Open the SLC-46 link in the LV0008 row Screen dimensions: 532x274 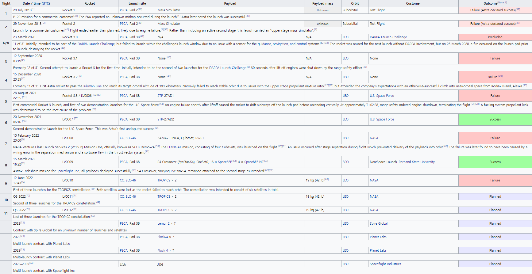[x=131, y=138]
